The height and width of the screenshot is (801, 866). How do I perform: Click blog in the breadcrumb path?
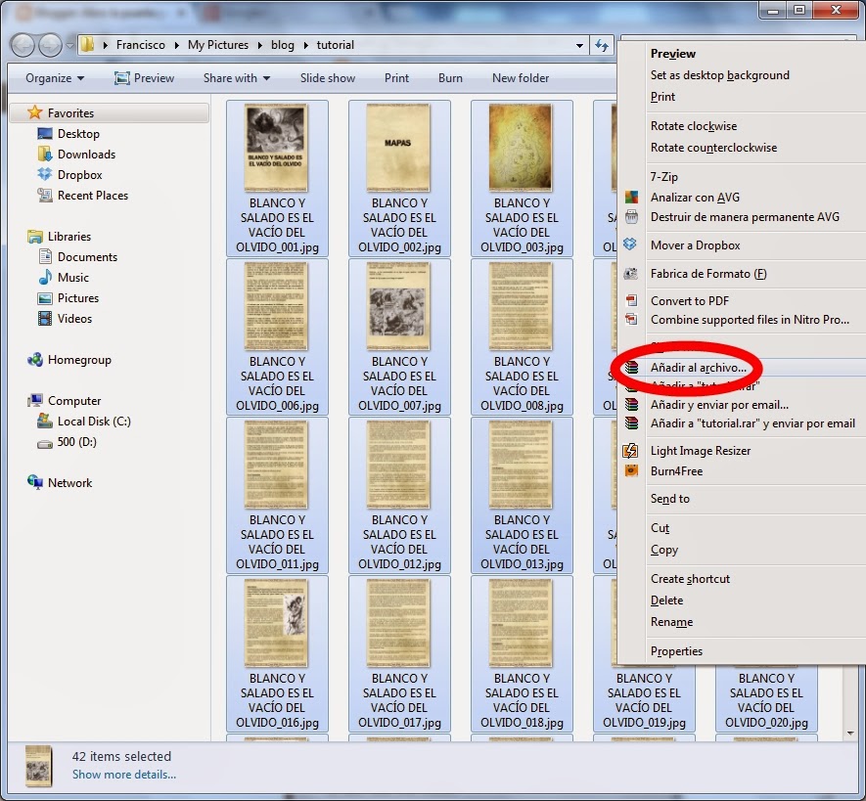click(282, 45)
